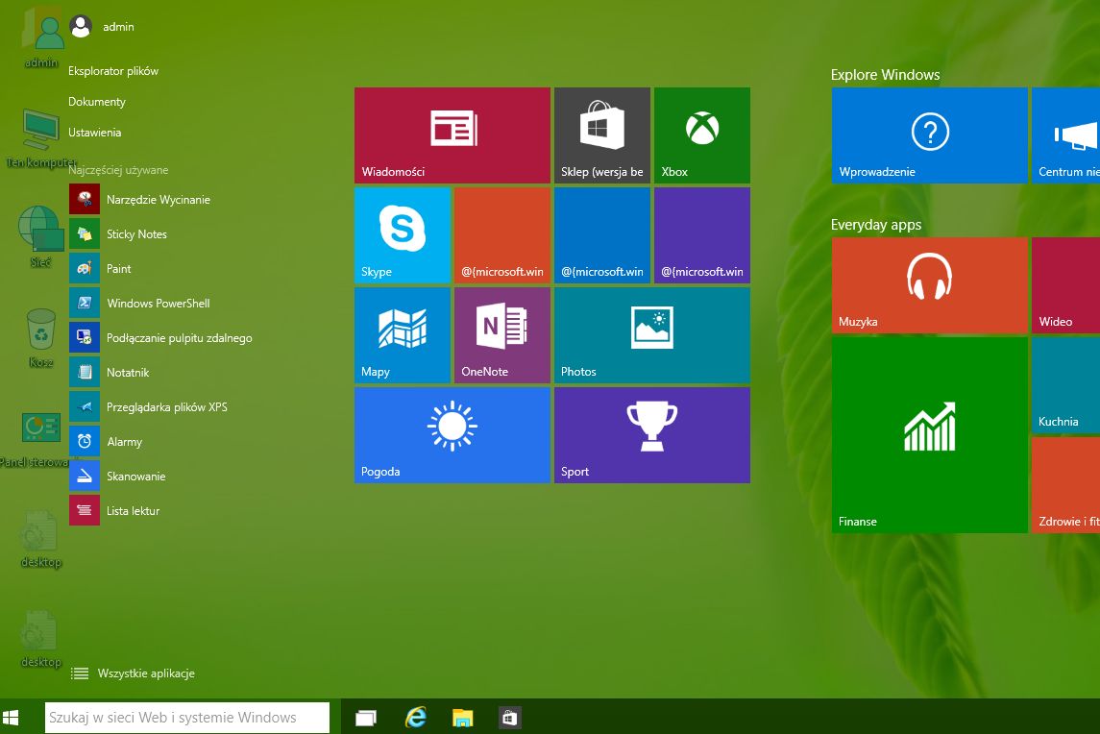The image size is (1100, 734).
Task: Open Notatnik notepad
Action: coord(128,372)
